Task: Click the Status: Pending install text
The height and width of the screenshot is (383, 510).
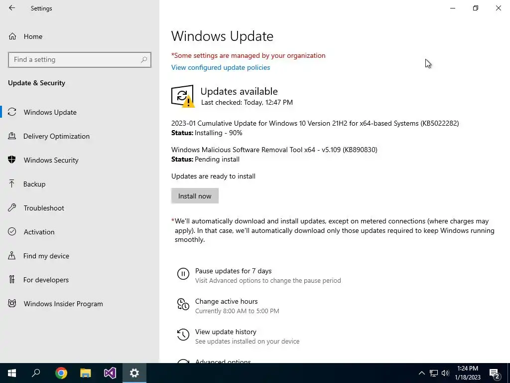Action: pos(205,159)
